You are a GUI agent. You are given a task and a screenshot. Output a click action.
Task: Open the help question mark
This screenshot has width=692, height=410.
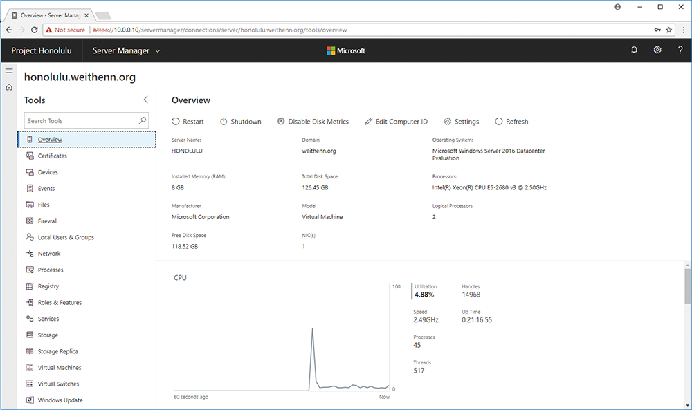coord(680,50)
